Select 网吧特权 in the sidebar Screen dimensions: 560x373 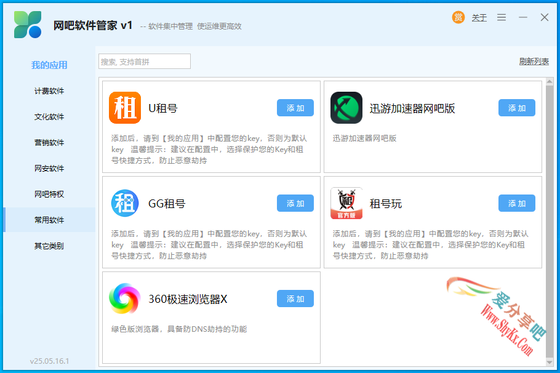click(49, 195)
